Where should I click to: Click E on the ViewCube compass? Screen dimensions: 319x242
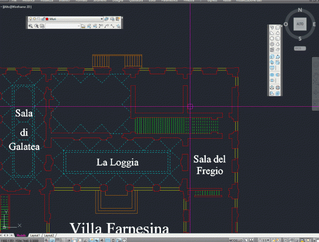pos(314,24)
